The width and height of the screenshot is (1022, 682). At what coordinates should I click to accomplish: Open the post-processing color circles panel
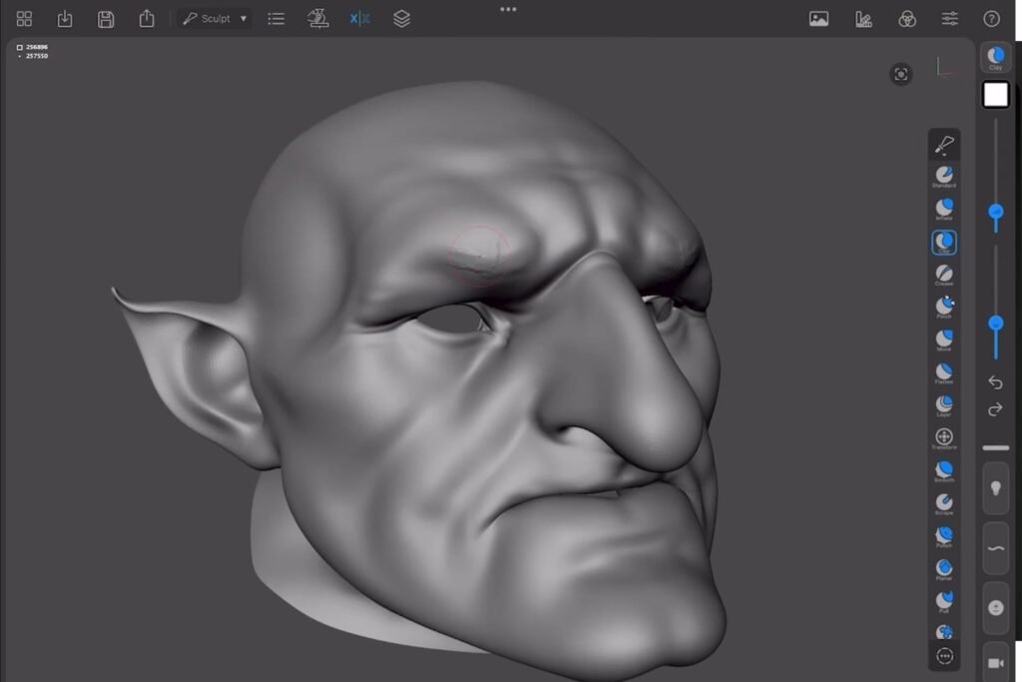(x=907, y=19)
